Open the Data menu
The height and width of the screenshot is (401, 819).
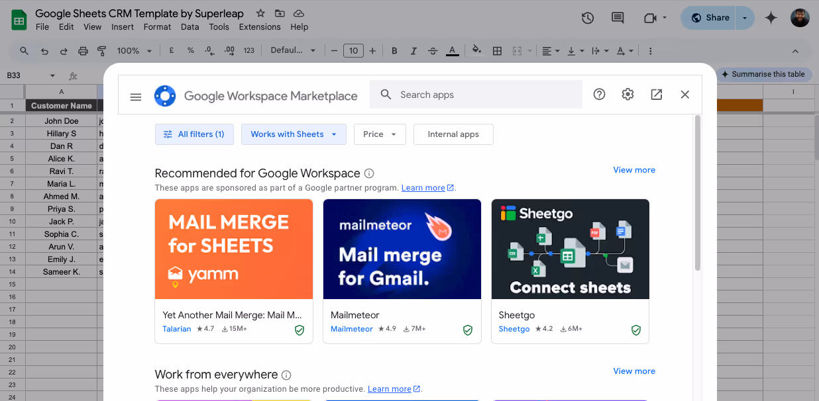pos(190,27)
